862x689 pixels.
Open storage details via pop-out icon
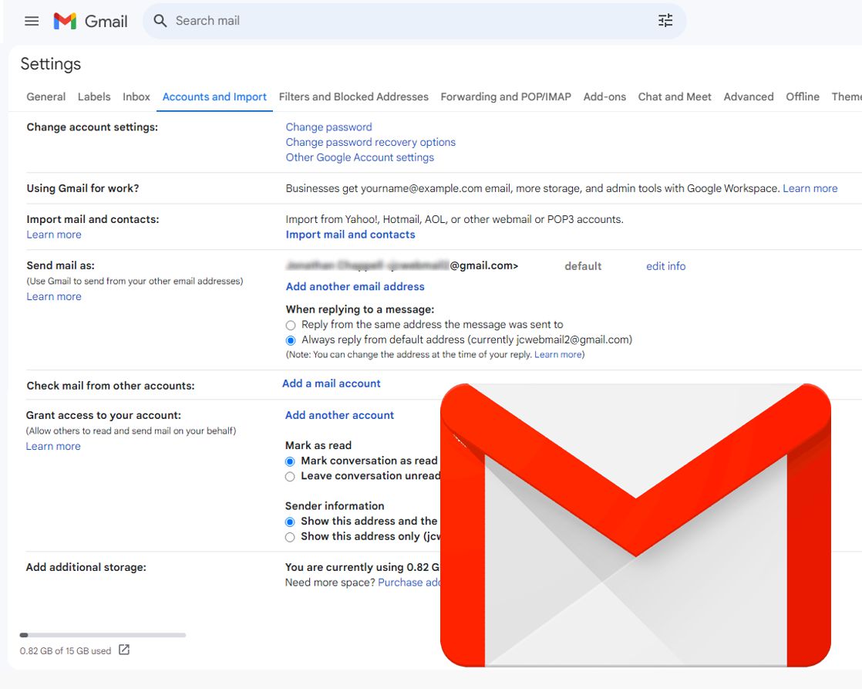123,650
